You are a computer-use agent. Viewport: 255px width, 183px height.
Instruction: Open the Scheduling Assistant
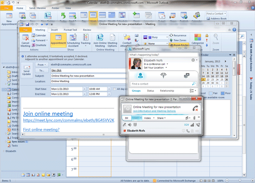(73, 40)
